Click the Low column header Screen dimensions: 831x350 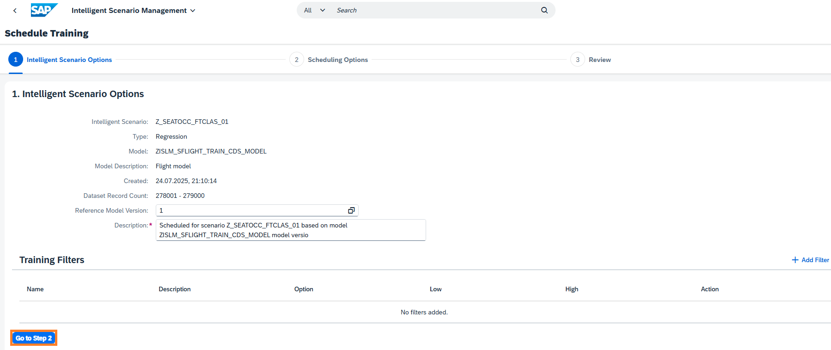tap(435, 289)
